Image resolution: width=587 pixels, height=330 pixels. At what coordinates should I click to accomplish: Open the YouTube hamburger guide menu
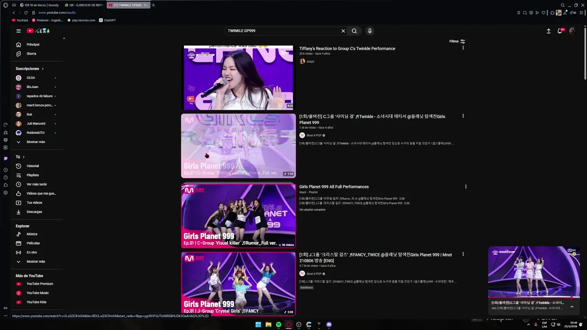[x=18, y=31]
